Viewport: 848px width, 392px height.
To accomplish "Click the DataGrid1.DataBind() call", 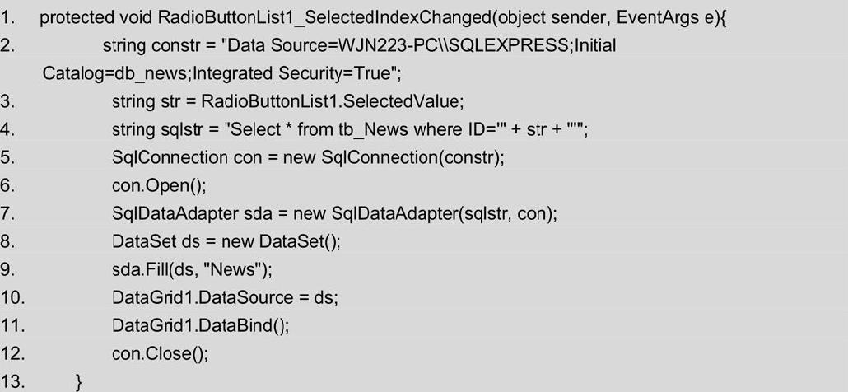I will (201, 326).
